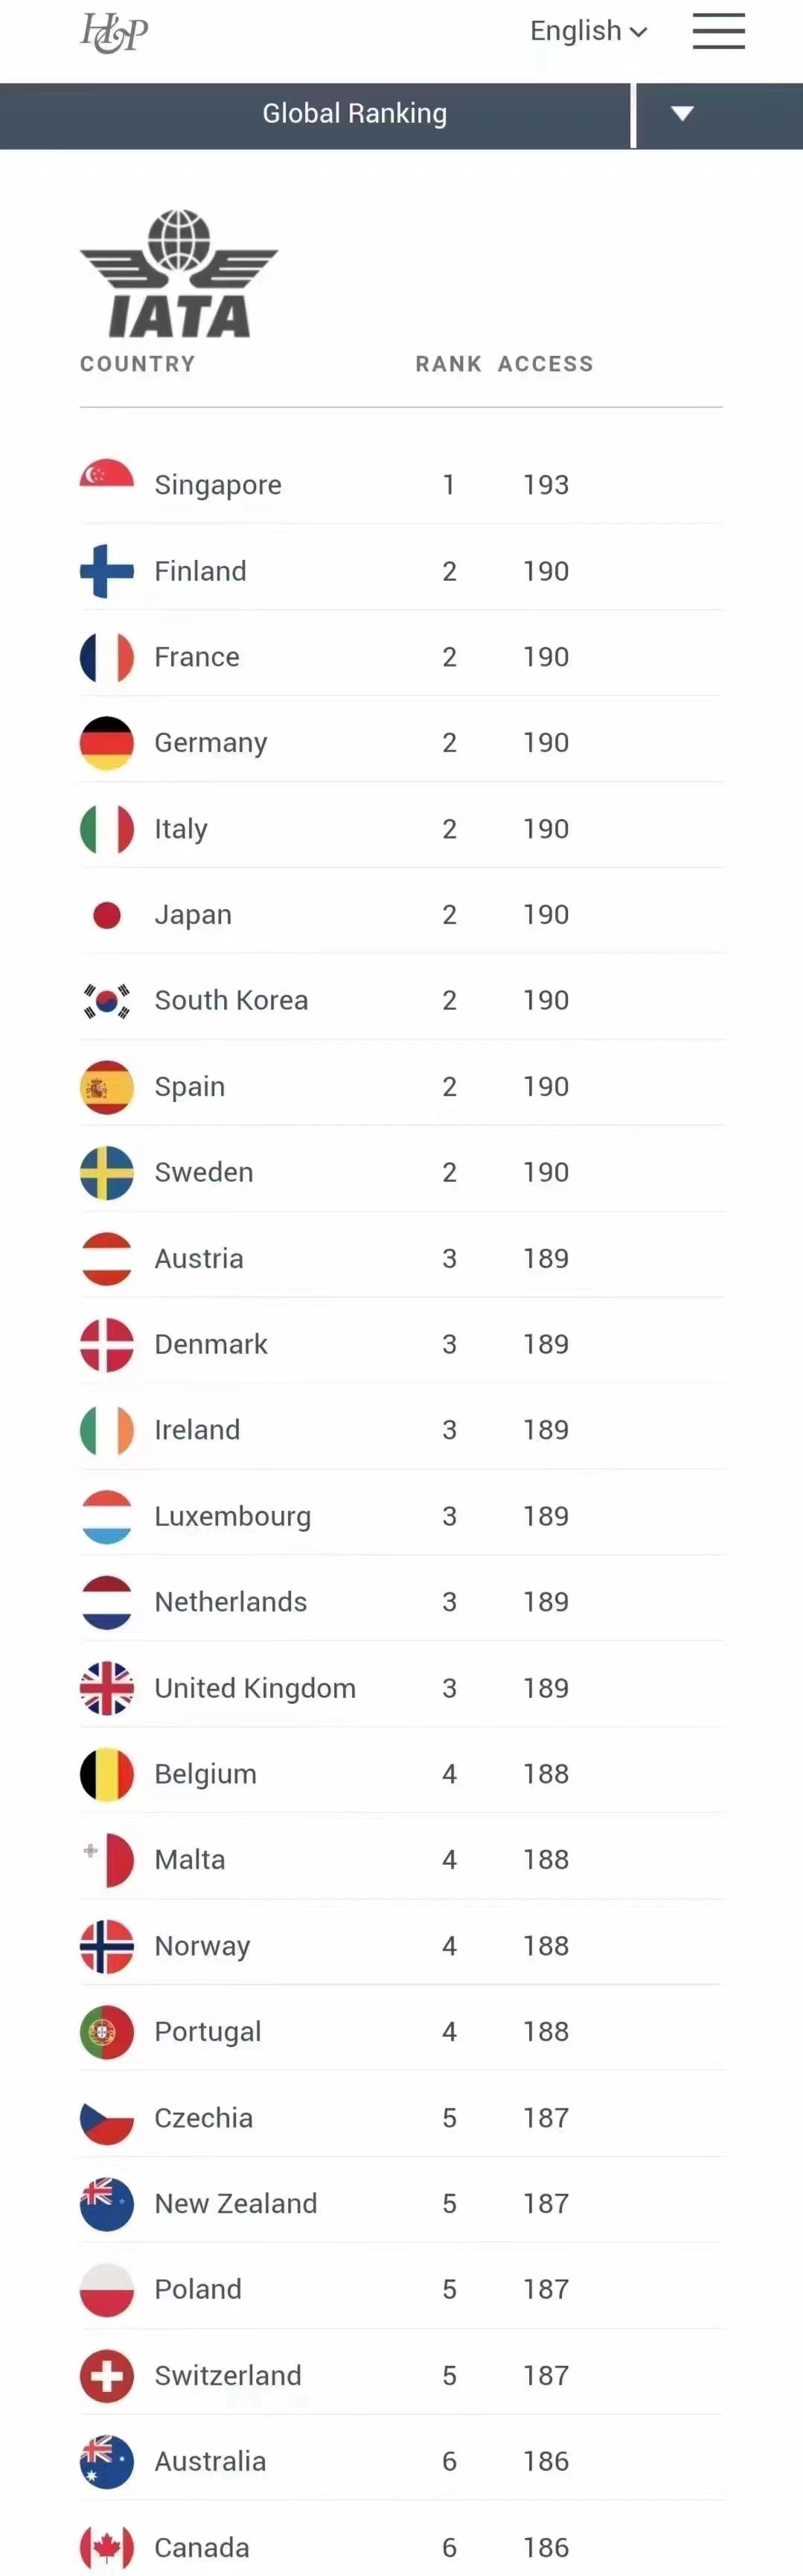Click the Canada flag icon
This screenshot has width=803, height=2576.
click(107, 2547)
